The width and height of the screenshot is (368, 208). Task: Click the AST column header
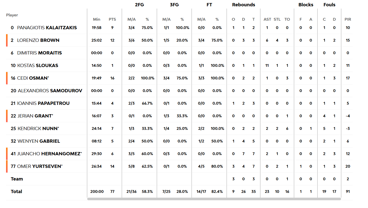(x=267, y=19)
